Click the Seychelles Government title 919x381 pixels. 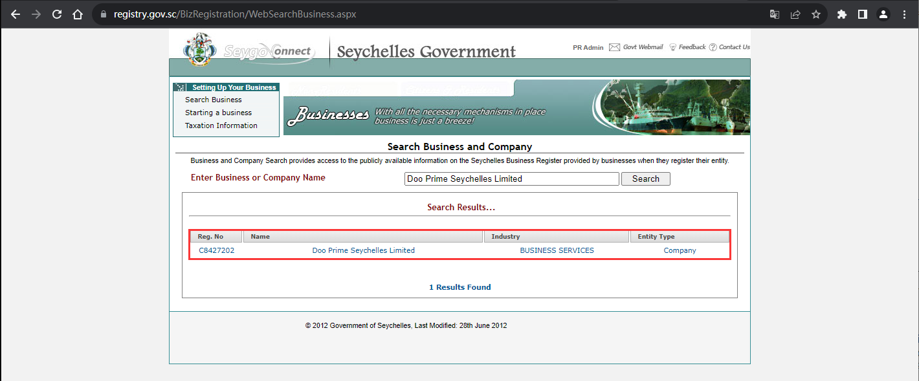pos(426,52)
